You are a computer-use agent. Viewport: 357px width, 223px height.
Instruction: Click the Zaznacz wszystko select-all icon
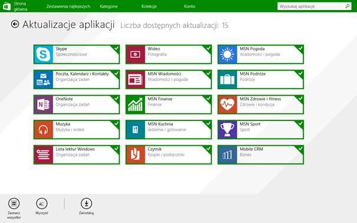[x=14, y=204]
